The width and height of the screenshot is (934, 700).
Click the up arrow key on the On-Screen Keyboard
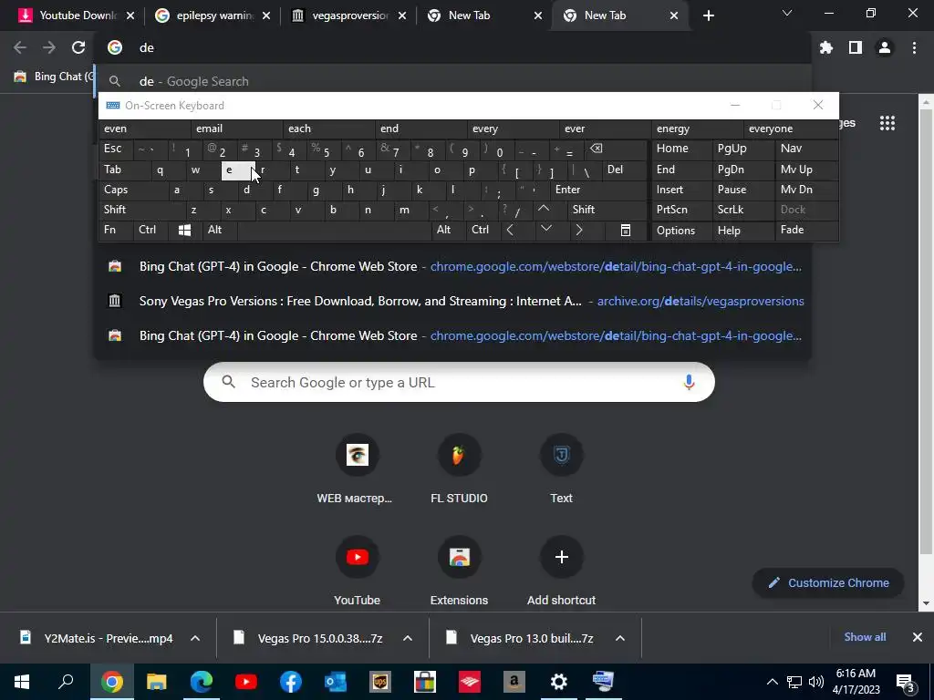544,209
